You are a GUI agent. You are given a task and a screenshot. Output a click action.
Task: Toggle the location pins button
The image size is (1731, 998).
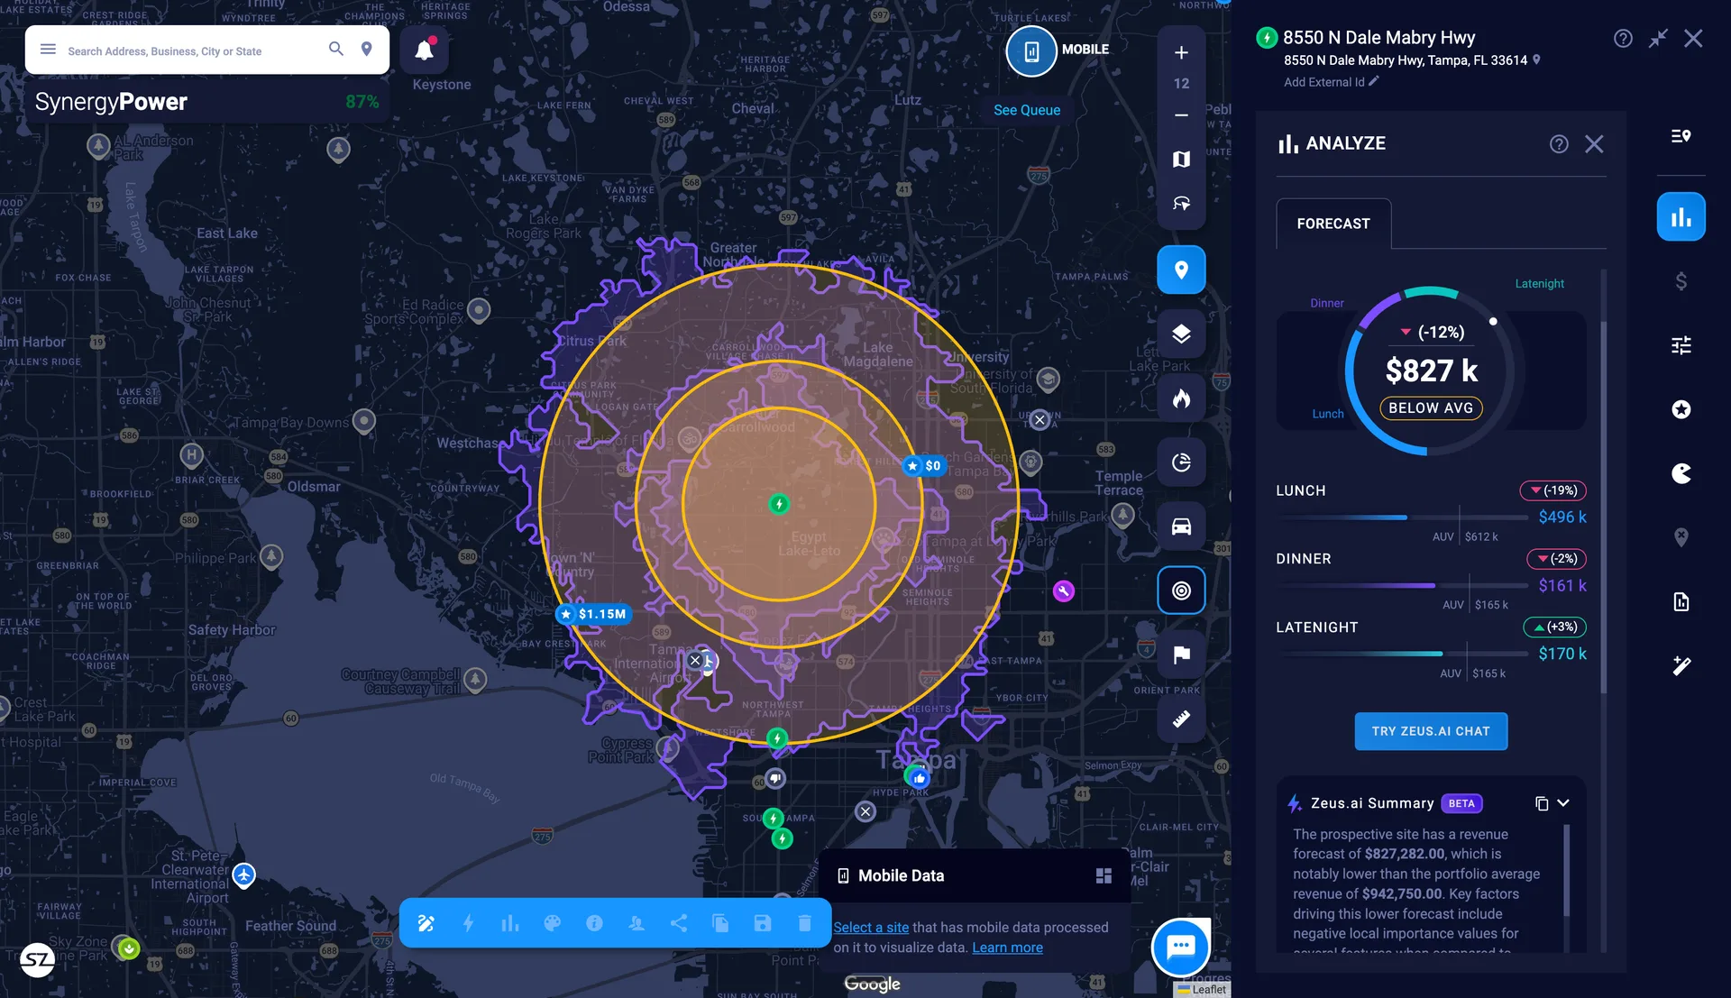[1181, 270]
